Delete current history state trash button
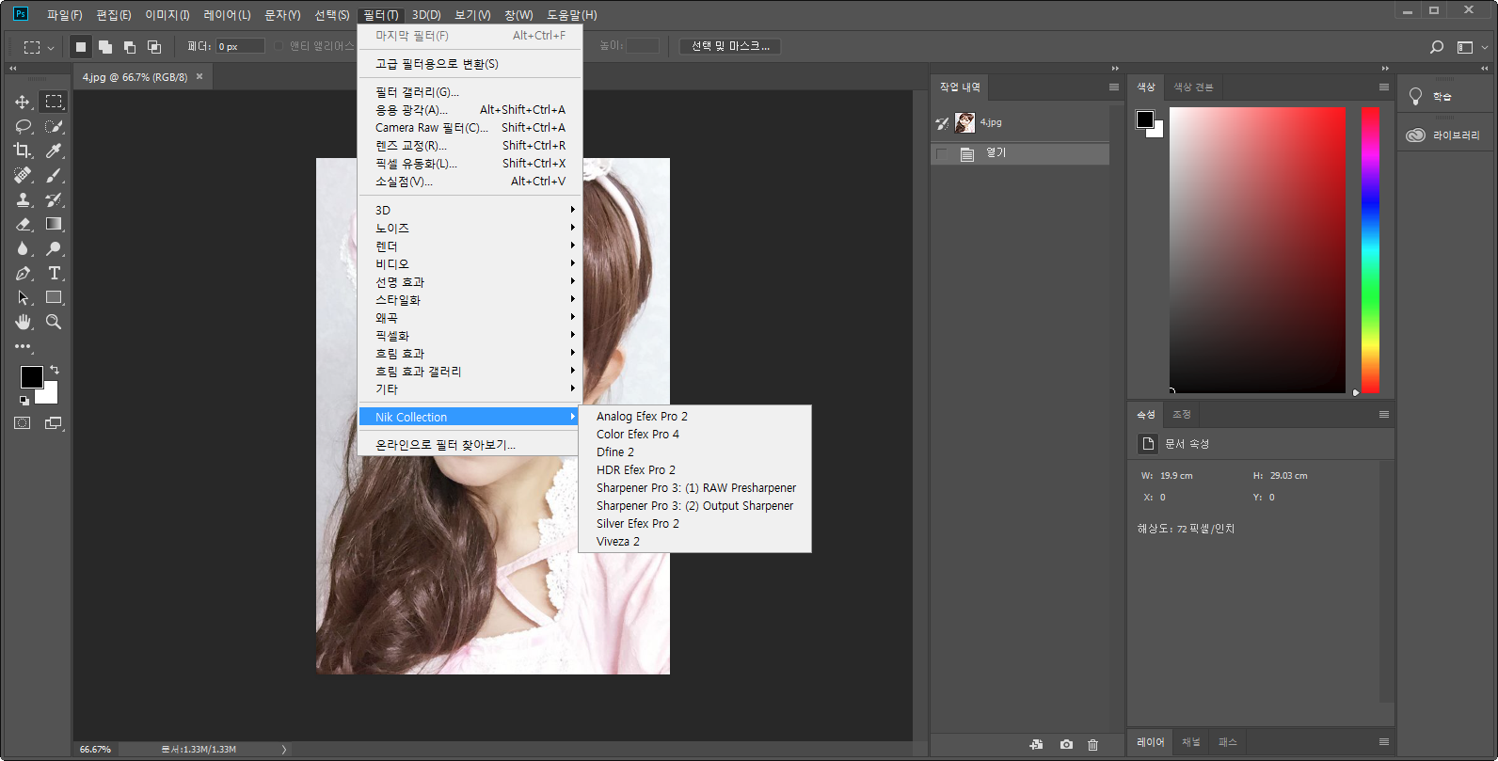This screenshot has width=1498, height=761. click(x=1092, y=744)
